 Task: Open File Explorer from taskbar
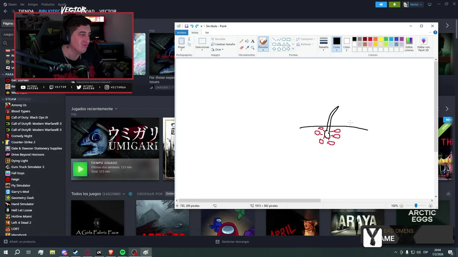point(52,252)
